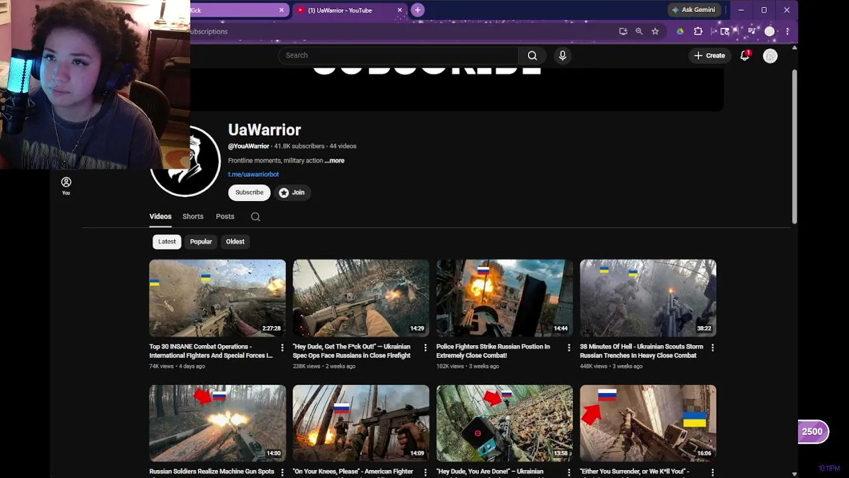Open Google Drive extension icon
The height and width of the screenshot is (478, 849).
[680, 31]
